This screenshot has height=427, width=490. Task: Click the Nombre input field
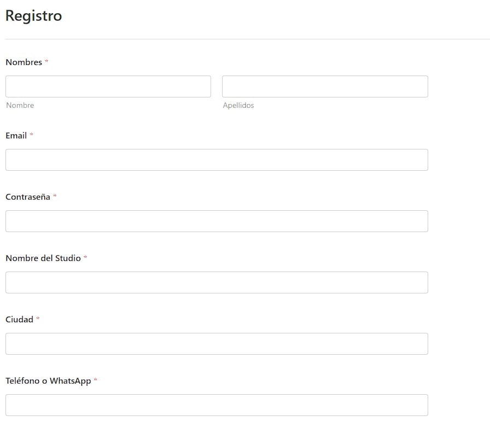click(108, 86)
